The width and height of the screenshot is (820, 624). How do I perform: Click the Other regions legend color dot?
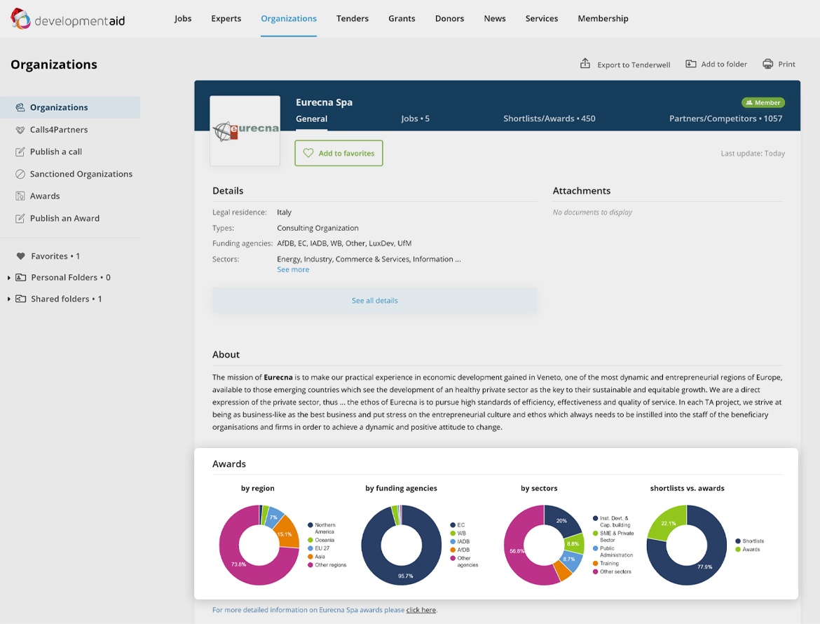(x=310, y=565)
